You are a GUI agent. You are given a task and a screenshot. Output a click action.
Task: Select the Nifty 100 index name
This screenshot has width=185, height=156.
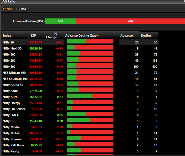(9, 54)
